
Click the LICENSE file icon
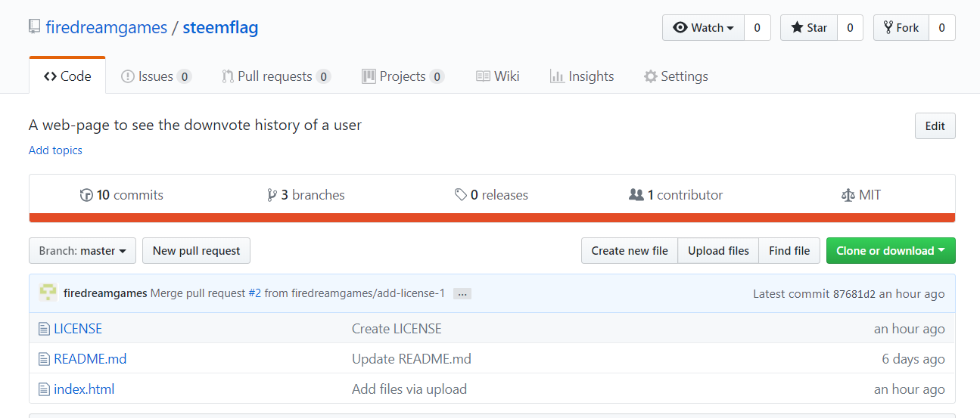pyautogui.click(x=44, y=329)
